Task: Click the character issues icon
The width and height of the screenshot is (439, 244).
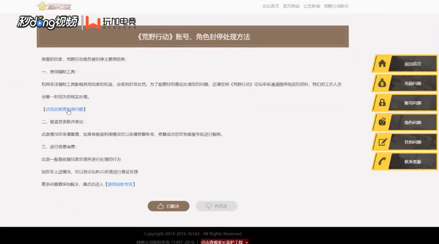Action: click(382, 122)
